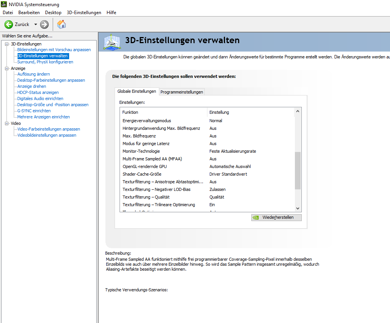This screenshot has height=323, width=390.
Task: Click the NVIDIA Systemsteuerung title bar icon
Action: [4, 4]
